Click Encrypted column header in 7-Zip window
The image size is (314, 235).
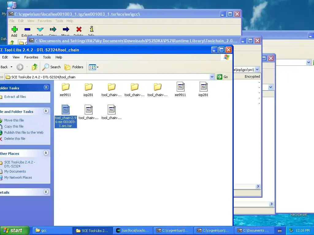click(252, 76)
